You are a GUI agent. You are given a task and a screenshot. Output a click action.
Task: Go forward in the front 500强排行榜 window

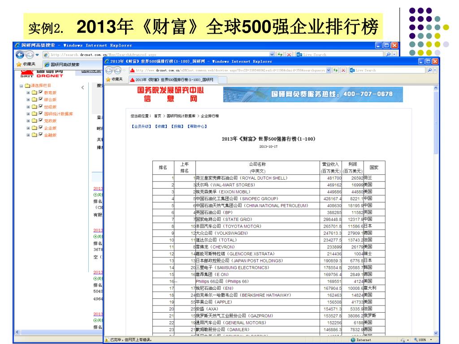117,70
